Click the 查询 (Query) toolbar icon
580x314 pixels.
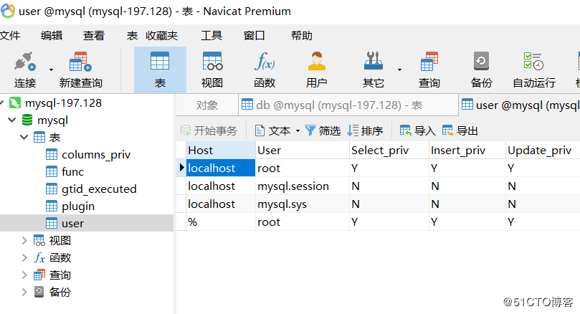coord(429,70)
